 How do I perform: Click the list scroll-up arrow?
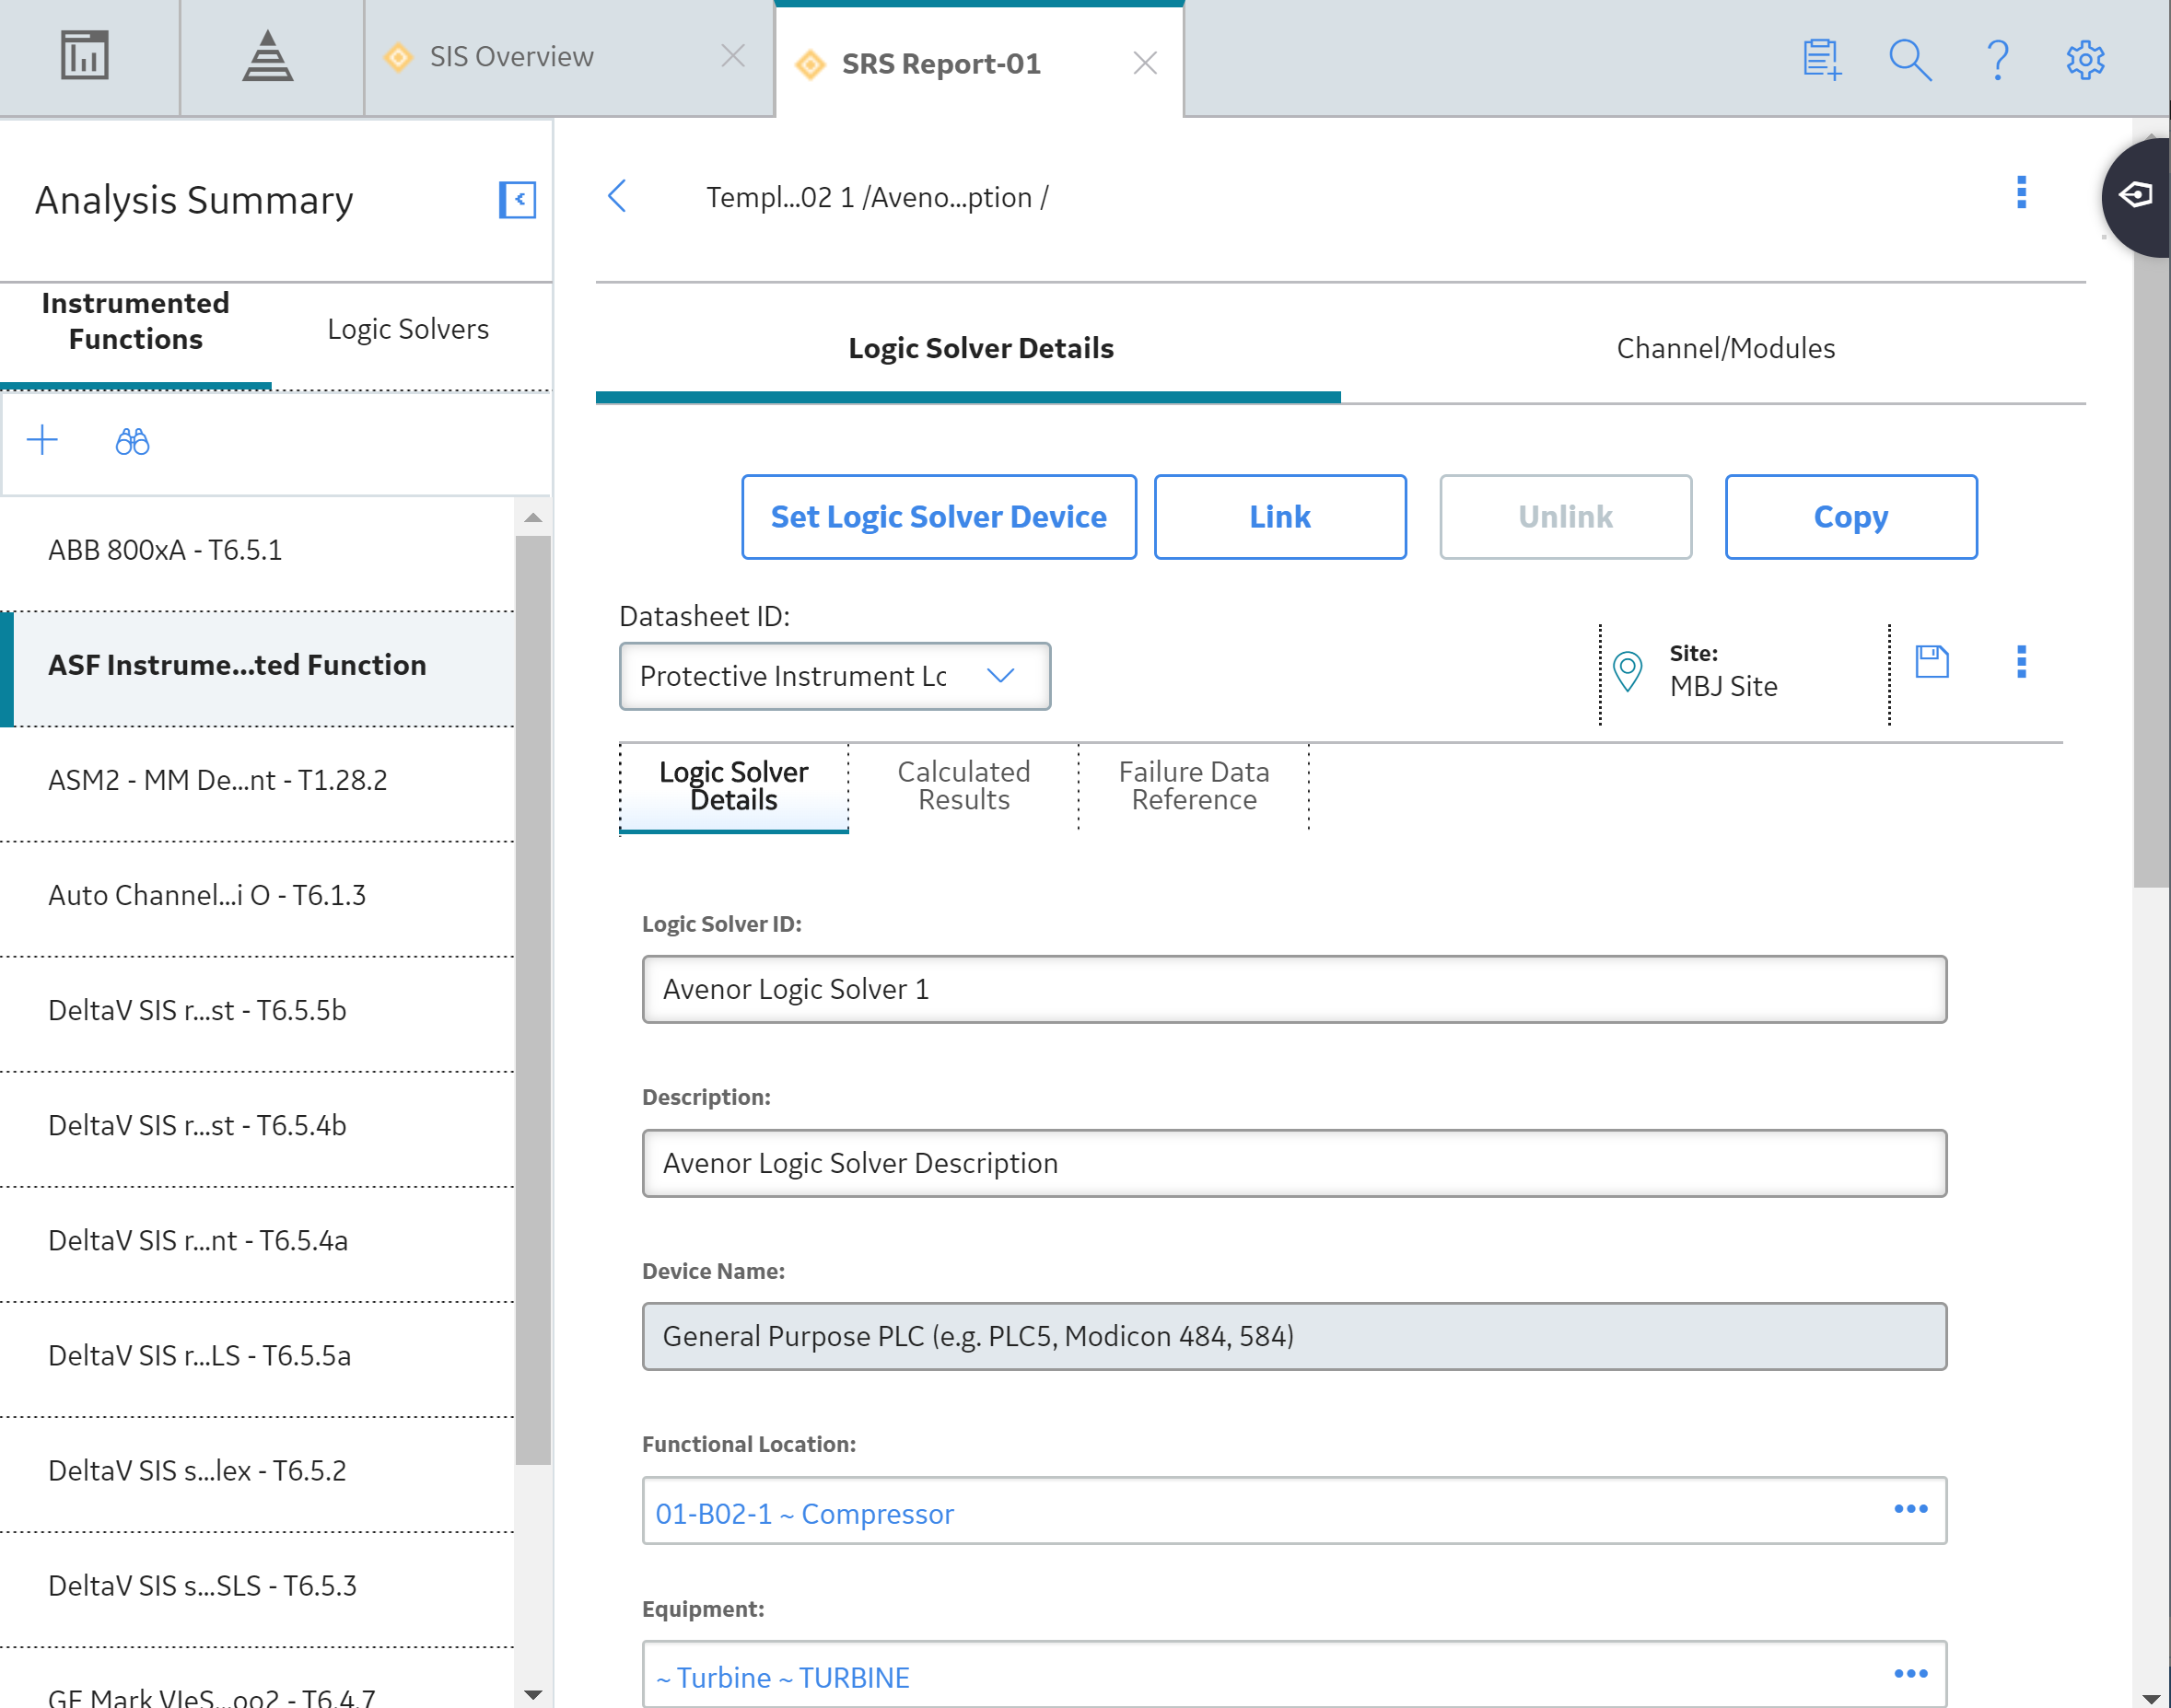tap(533, 517)
